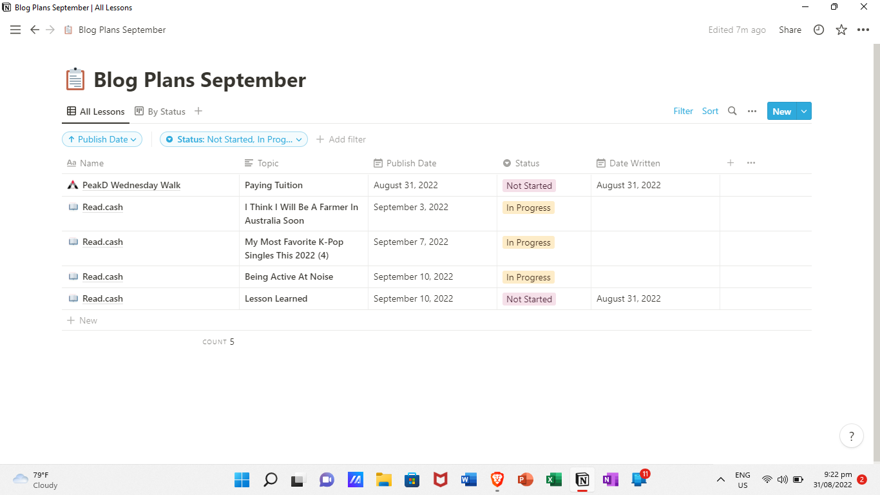Switch to the By Status view
880x495 pixels.
(160, 112)
